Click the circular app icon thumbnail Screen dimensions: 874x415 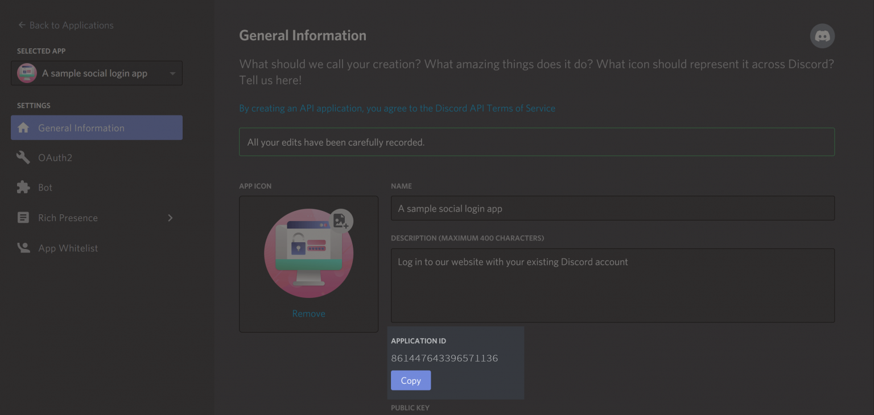tap(308, 253)
